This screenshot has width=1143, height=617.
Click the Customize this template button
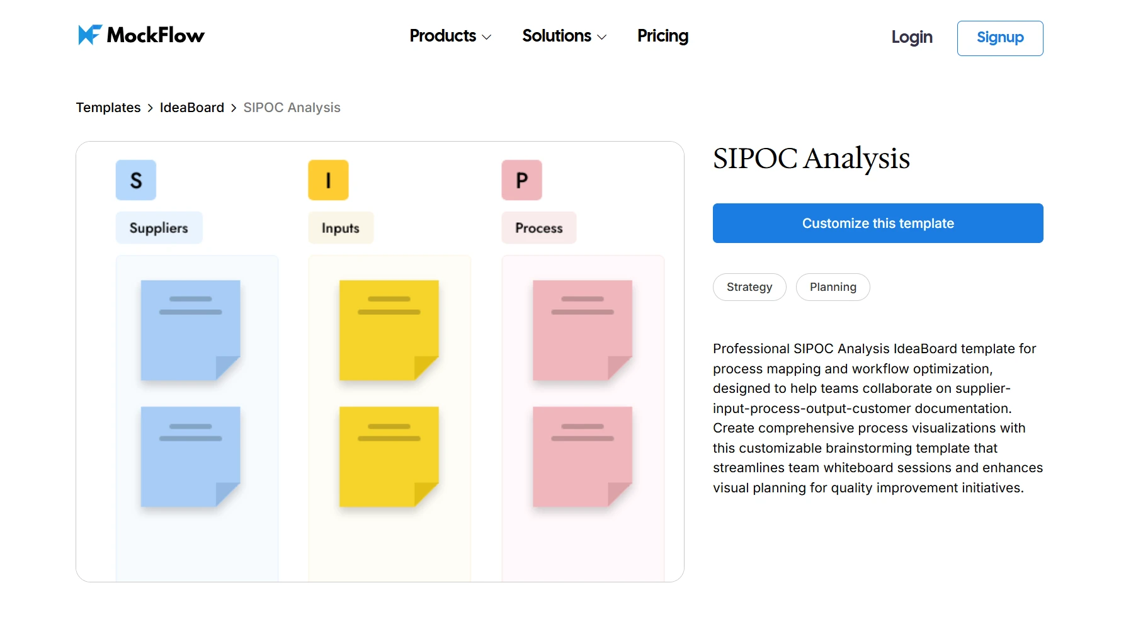point(878,223)
